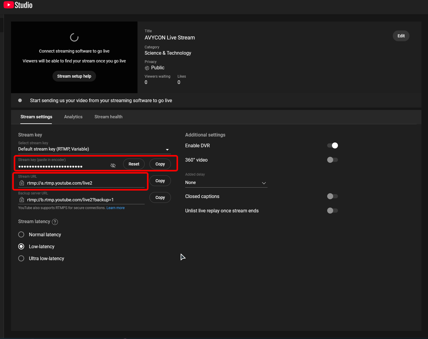
Task: Click the Science & Technology category text
Action: point(168,53)
